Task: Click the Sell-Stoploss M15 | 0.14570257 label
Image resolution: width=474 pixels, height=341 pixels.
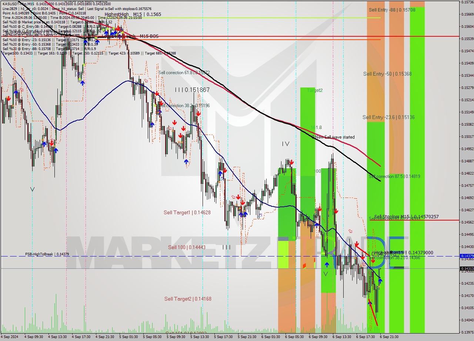Action: (x=406, y=216)
